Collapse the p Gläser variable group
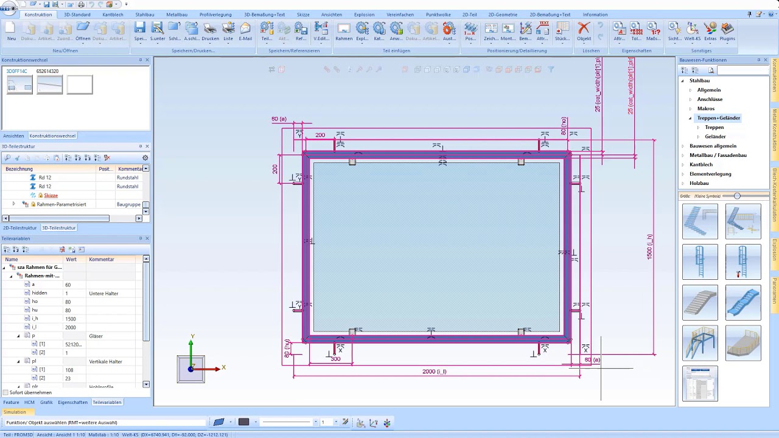Screen dimensions: 779x438 pos(18,336)
